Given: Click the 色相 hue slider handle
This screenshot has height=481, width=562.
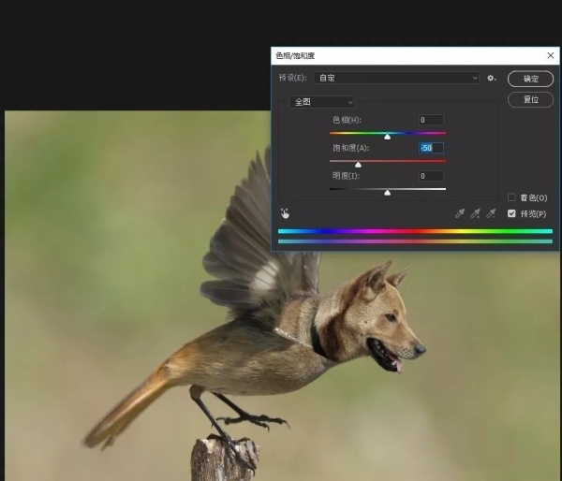Looking at the screenshot, I should pyautogui.click(x=387, y=137).
